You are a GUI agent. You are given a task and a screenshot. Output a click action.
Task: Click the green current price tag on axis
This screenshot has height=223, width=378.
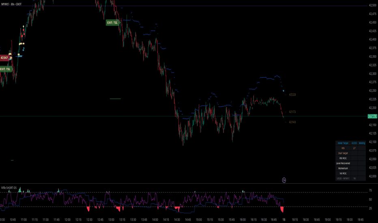point(372,116)
